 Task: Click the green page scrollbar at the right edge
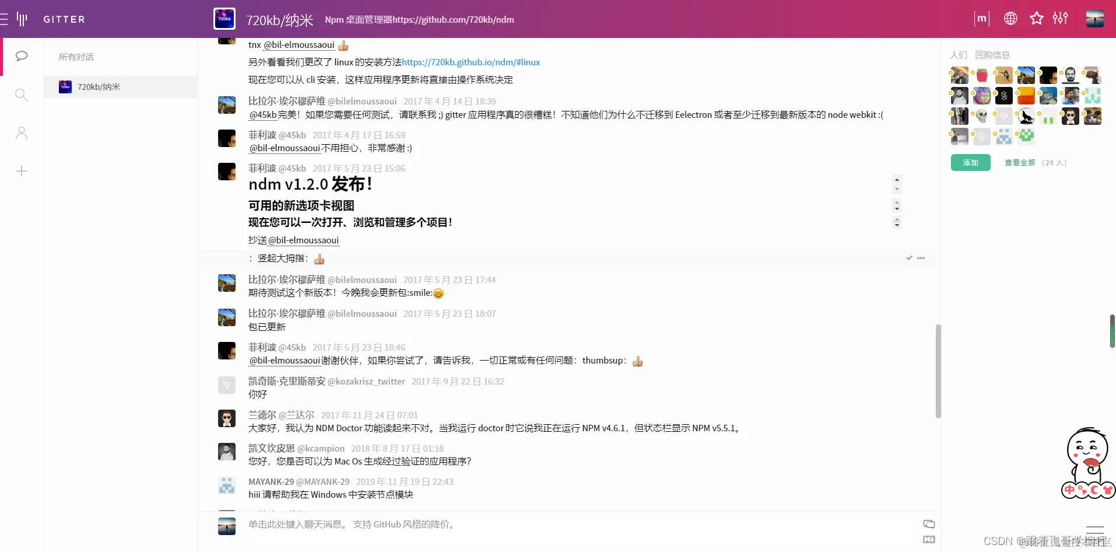click(1113, 331)
